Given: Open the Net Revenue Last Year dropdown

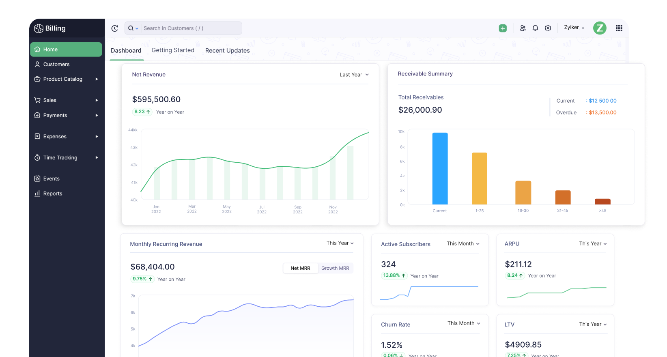Looking at the screenshot, I should coord(354,75).
